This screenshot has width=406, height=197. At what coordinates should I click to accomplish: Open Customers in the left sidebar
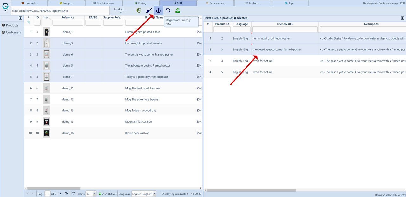point(11,32)
